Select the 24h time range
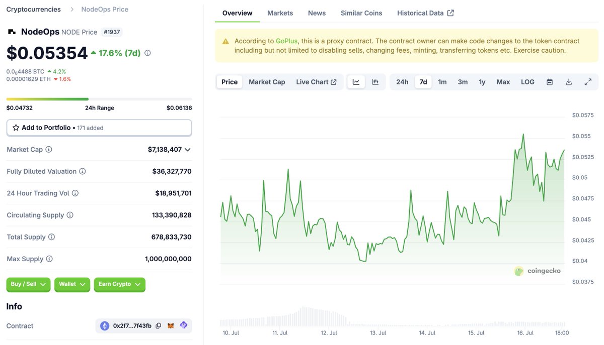This screenshot has width=604, height=345. coord(402,82)
